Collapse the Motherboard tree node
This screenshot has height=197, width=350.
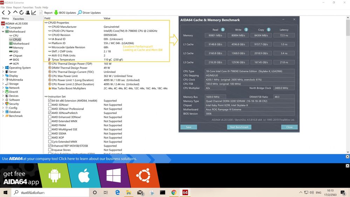3,32
